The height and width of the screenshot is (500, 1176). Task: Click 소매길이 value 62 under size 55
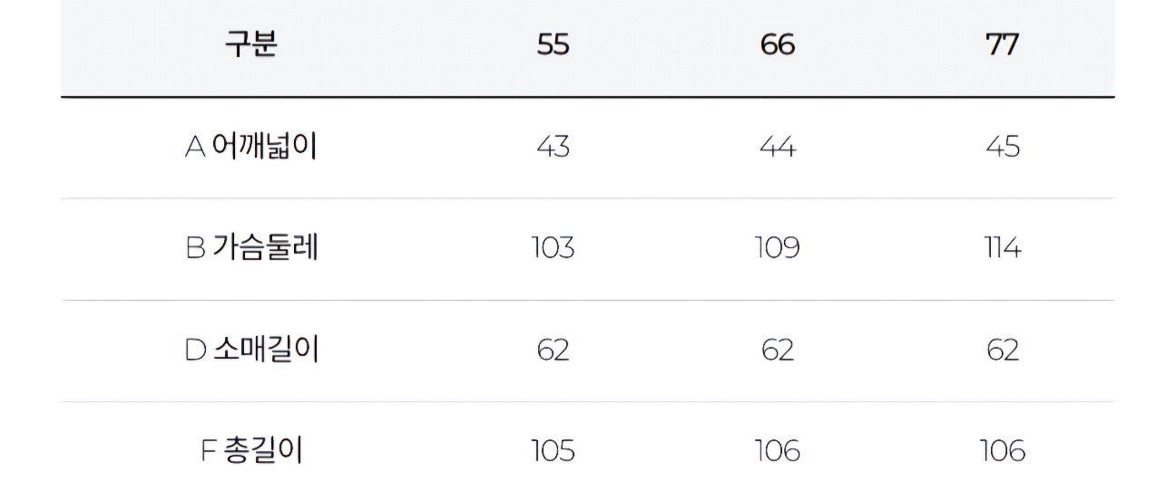(x=553, y=350)
